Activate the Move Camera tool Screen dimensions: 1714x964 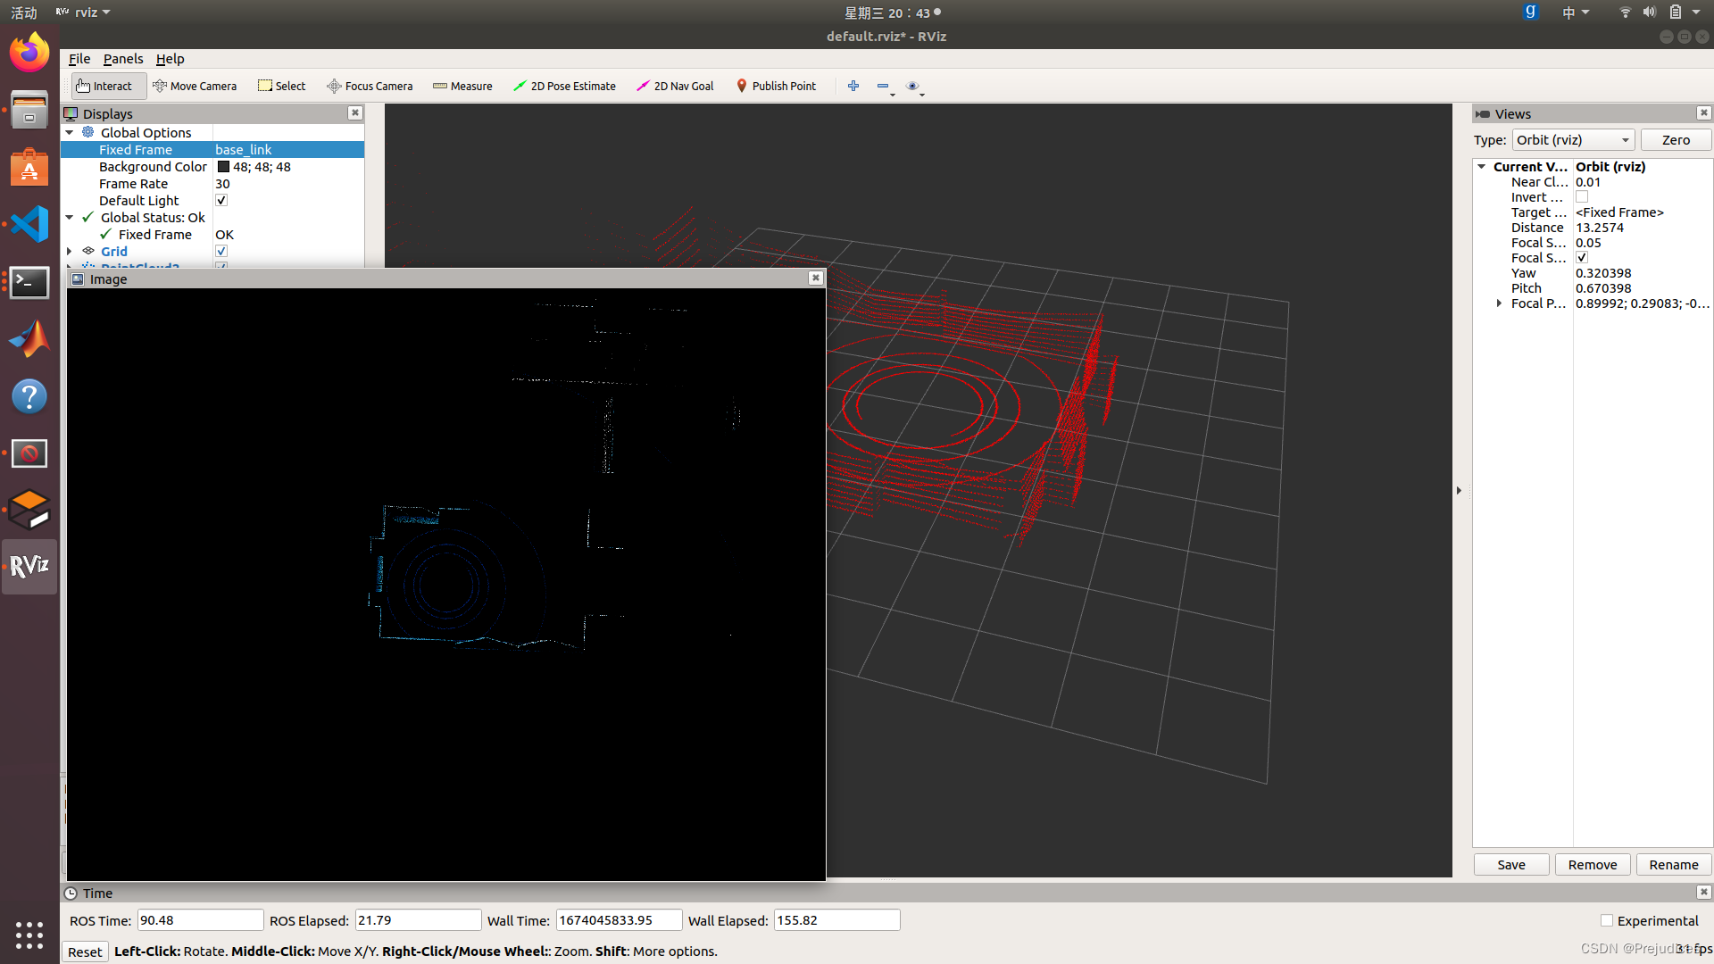coord(195,86)
